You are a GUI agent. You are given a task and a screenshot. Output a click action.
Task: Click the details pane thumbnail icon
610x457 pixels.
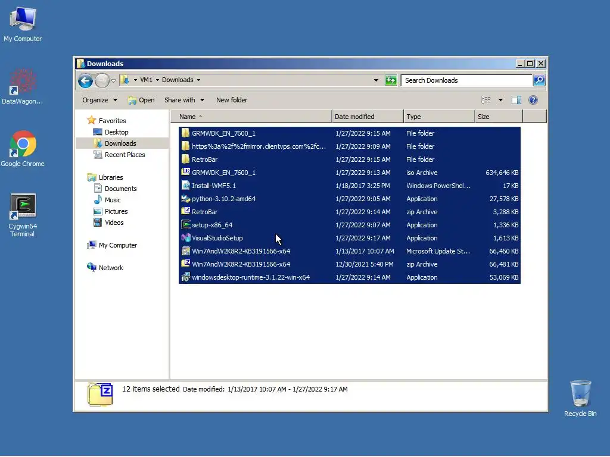click(x=100, y=394)
